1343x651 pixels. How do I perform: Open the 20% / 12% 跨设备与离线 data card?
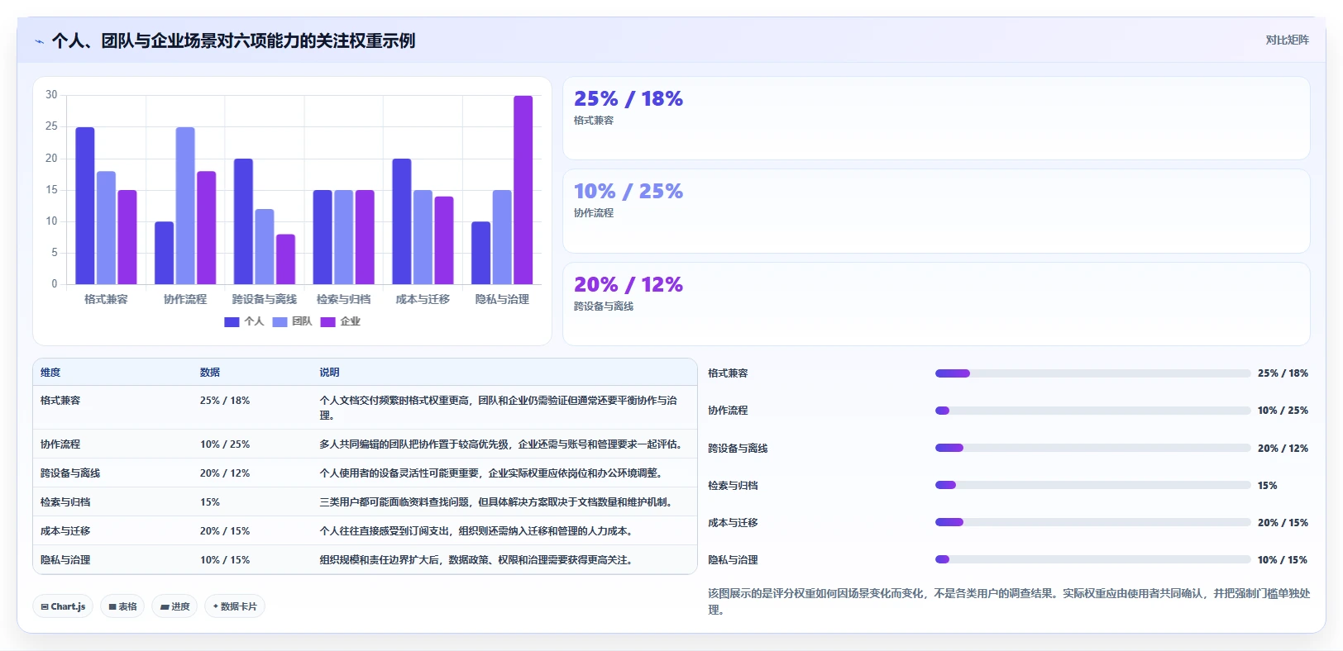tap(936, 304)
